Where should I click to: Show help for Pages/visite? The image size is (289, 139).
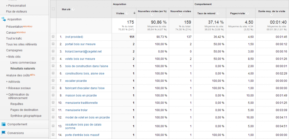(248, 14)
